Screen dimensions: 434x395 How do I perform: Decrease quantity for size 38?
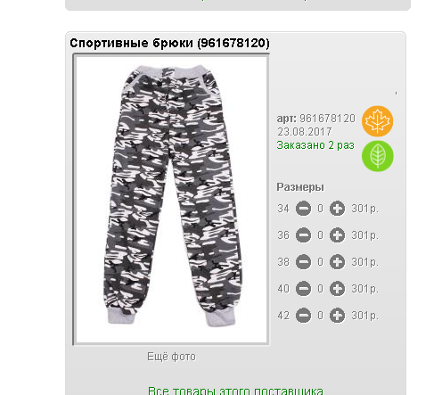pyautogui.click(x=303, y=262)
